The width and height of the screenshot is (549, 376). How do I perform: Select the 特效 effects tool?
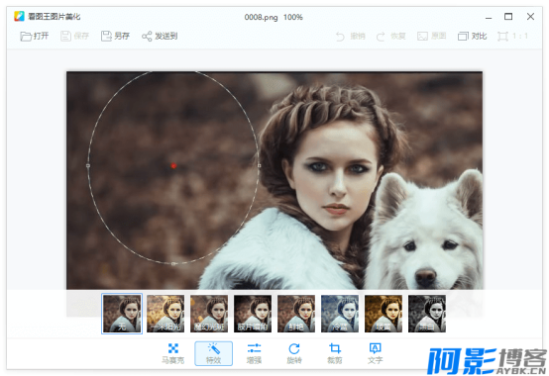[x=214, y=353]
